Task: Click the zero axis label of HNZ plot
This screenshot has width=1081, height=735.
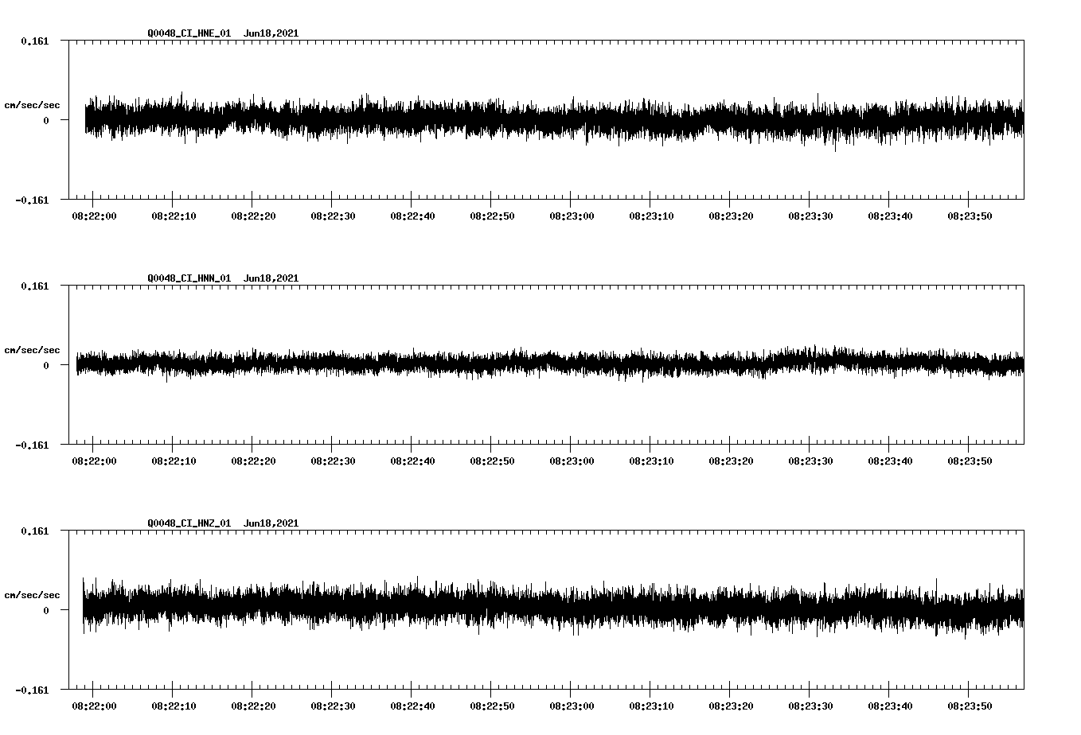Action: (x=46, y=610)
